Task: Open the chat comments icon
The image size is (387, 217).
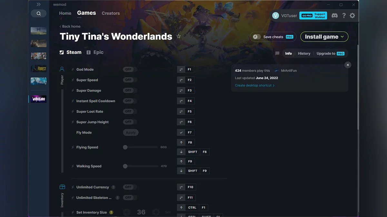Action: coord(277,53)
